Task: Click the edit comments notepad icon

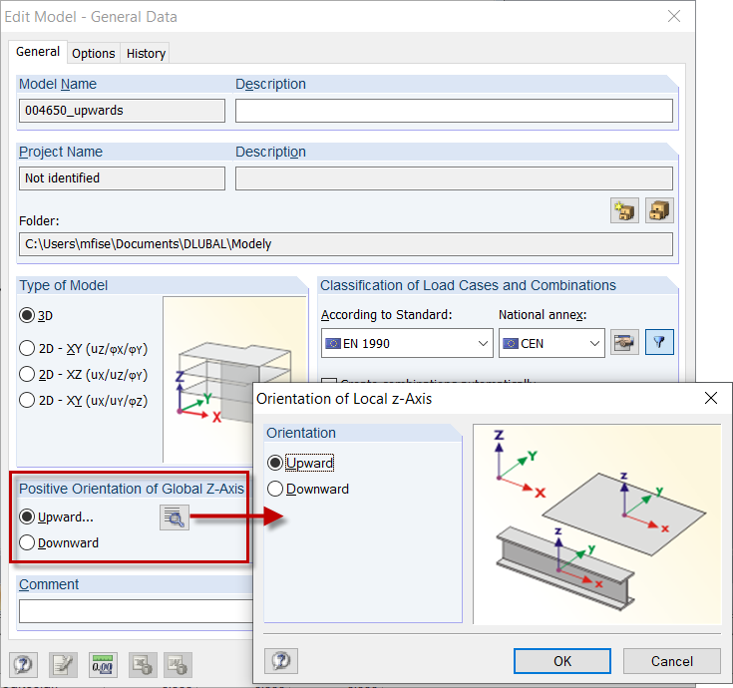Action: click(63, 664)
